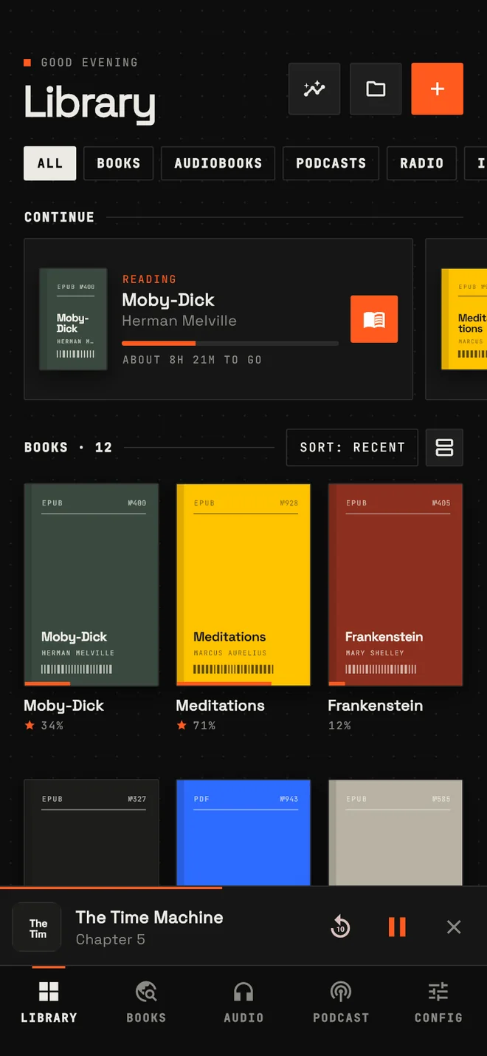This screenshot has height=1056, width=487.
Task: Click the Library page heading
Action: 89,103
